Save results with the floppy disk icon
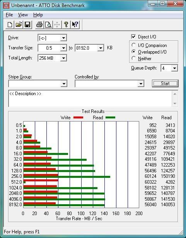This screenshot has height=238, width=186. tap(27, 24)
